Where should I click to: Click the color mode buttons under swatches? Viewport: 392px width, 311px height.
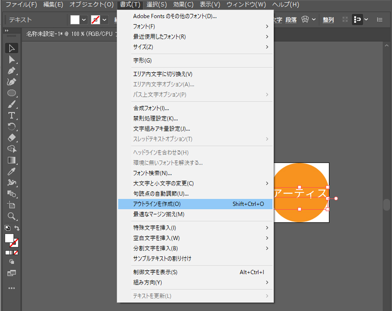(x=12, y=252)
